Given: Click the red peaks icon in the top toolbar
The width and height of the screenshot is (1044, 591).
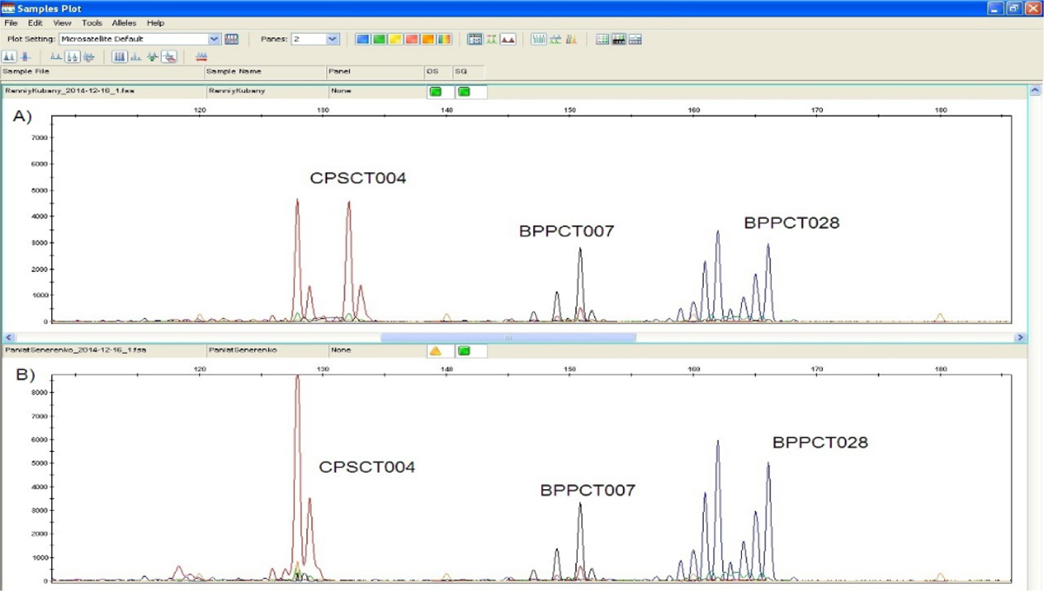Looking at the screenshot, I should pos(508,39).
